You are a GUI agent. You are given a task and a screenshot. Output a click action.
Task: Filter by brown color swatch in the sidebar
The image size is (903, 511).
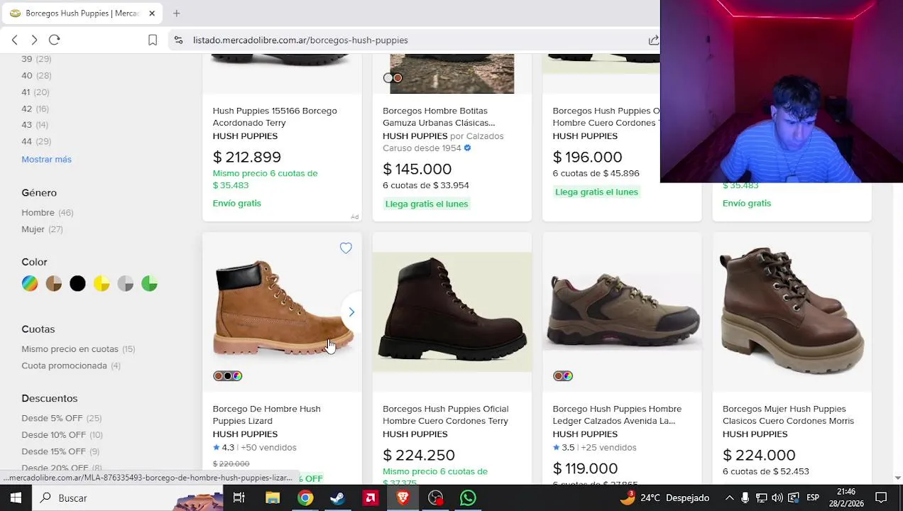point(54,284)
